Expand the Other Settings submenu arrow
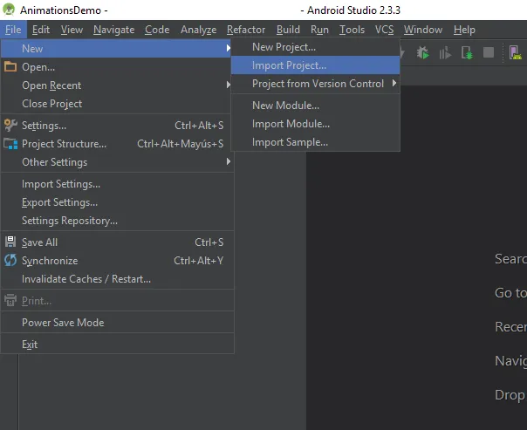 tap(229, 161)
